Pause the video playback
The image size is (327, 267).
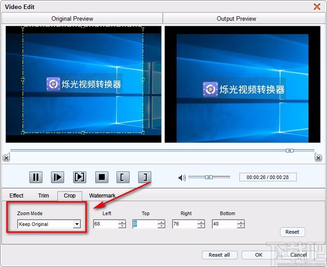pyautogui.click(x=36, y=177)
